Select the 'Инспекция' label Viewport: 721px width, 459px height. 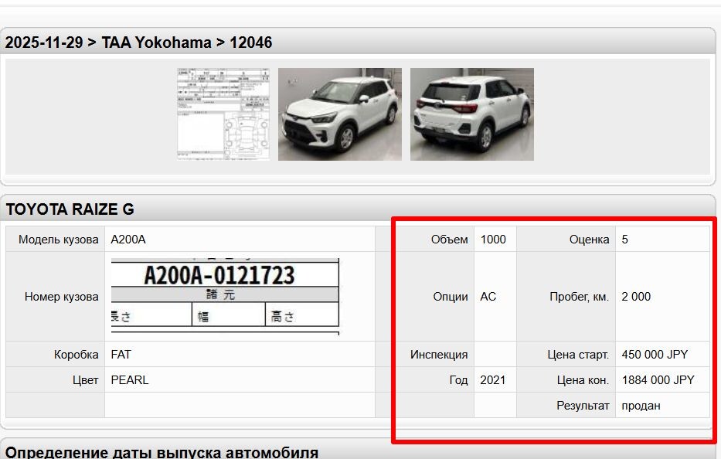coord(439,355)
